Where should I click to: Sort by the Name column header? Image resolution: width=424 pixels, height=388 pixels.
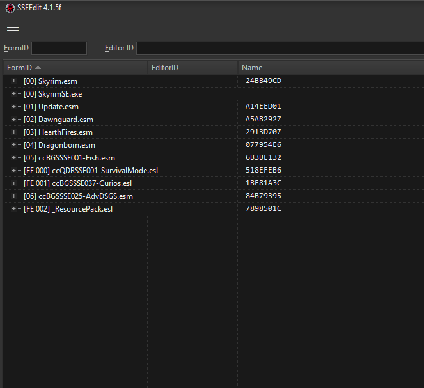click(x=331, y=68)
